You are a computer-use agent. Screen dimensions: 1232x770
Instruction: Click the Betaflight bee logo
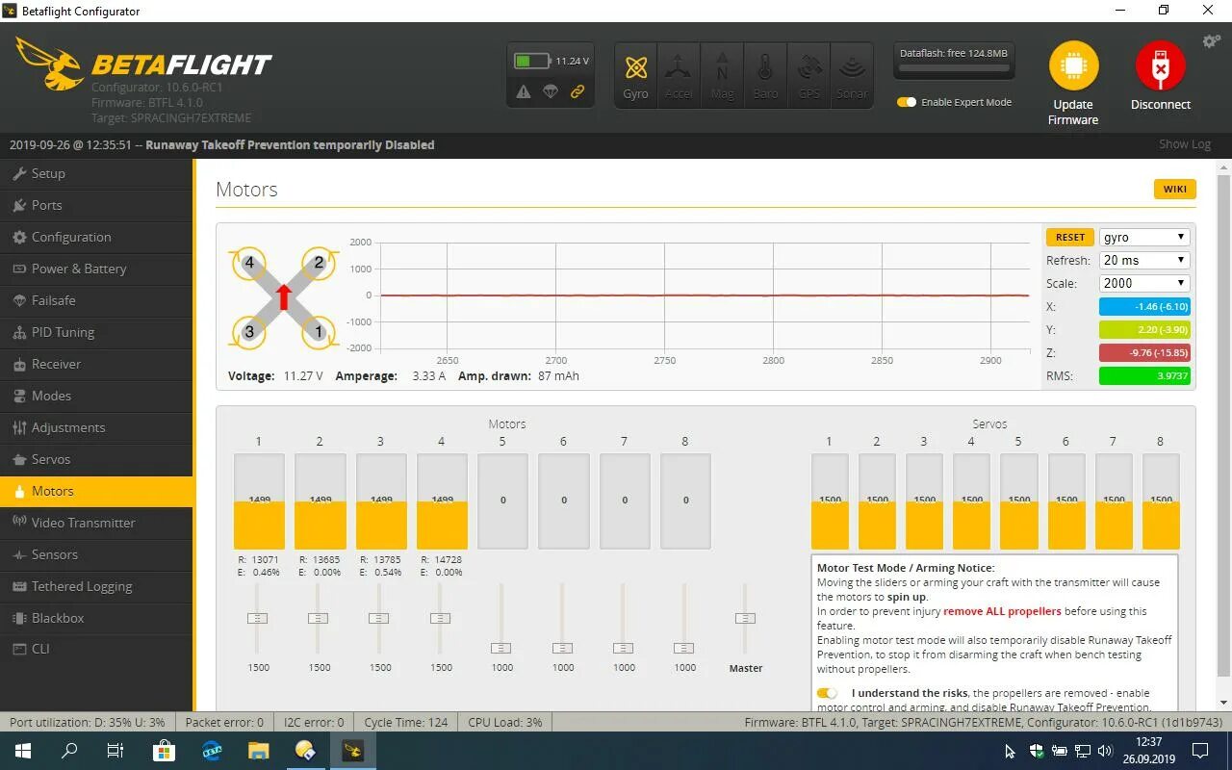pos(50,64)
